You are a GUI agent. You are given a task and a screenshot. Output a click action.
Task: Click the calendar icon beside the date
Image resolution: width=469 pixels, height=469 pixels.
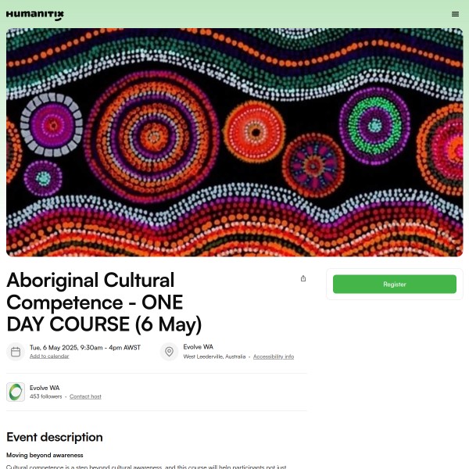pyautogui.click(x=16, y=352)
